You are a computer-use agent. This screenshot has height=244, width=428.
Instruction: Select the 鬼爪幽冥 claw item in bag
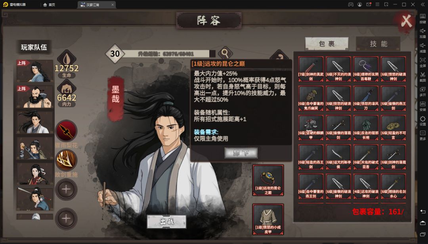pyautogui.click(x=311, y=98)
